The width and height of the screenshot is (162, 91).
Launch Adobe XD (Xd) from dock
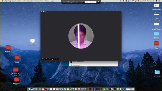coord(110,89)
